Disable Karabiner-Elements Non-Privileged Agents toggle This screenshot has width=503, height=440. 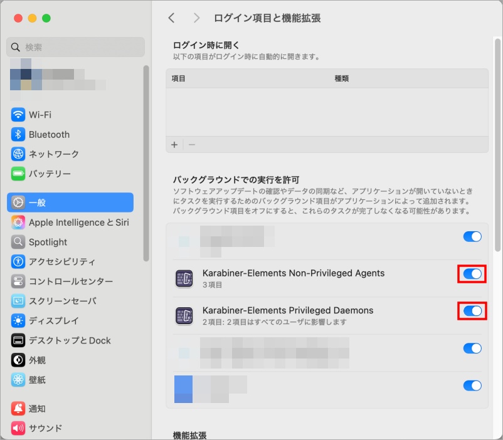coord(472,274)
